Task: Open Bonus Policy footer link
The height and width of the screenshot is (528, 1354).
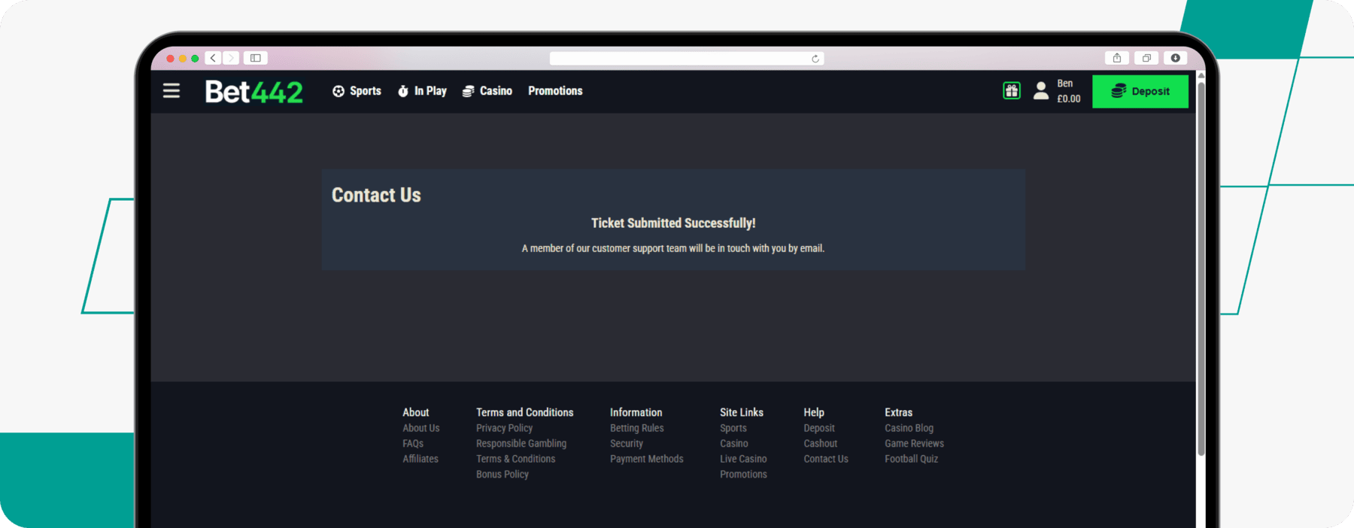Action: click(502, 475)
